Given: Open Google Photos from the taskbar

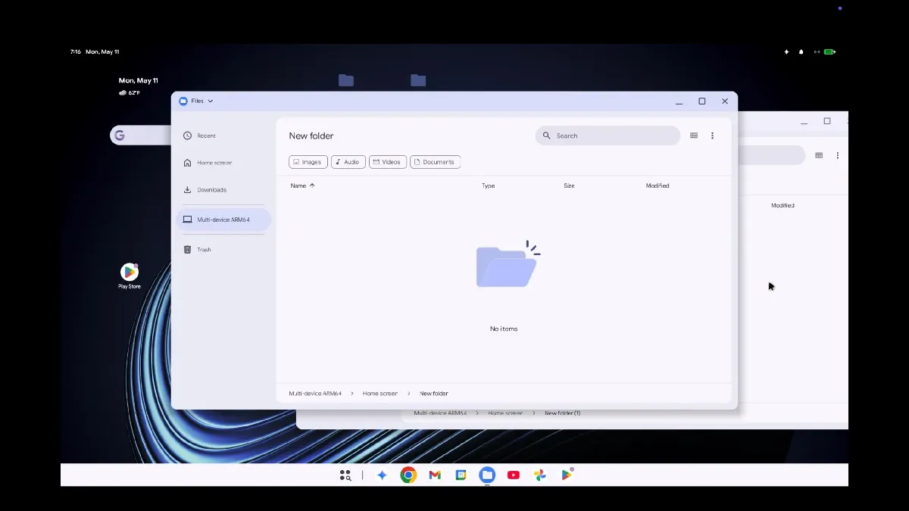Looking at the screenshot, I should pos(539,475).
